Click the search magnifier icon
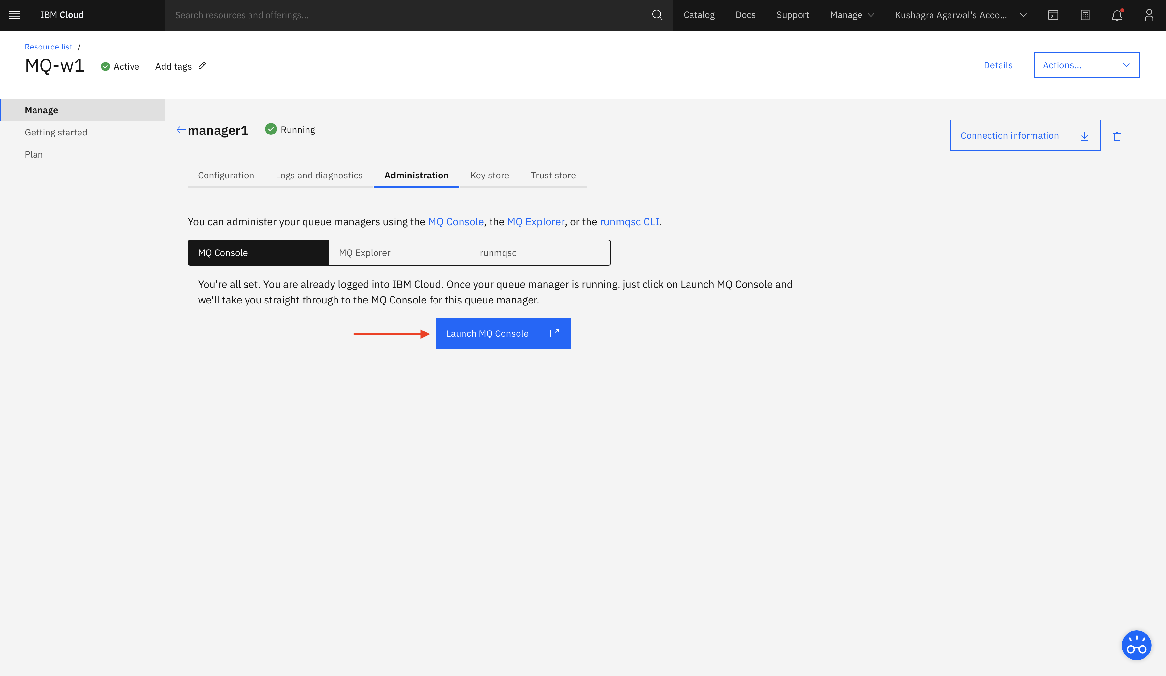1166x676 pixels. pyautogui.click(x=657, y=15)
